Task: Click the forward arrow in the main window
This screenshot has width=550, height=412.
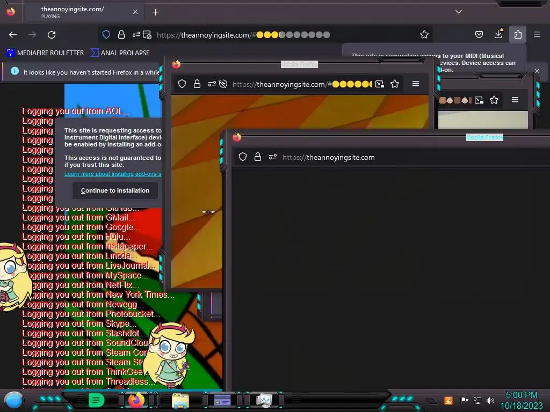Action: [32, 35]
